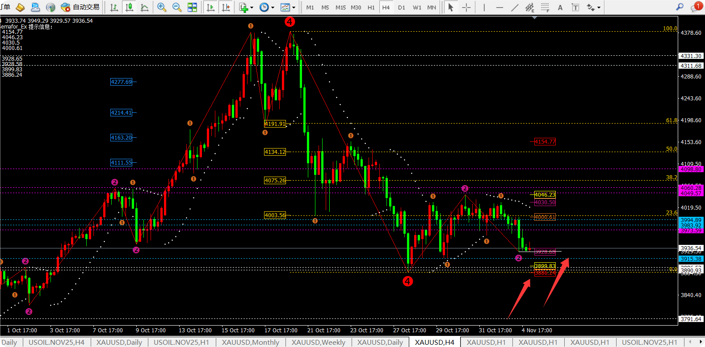Click the chart templates icon
Screen dimensions: 705x347
(x=285, y=7)
